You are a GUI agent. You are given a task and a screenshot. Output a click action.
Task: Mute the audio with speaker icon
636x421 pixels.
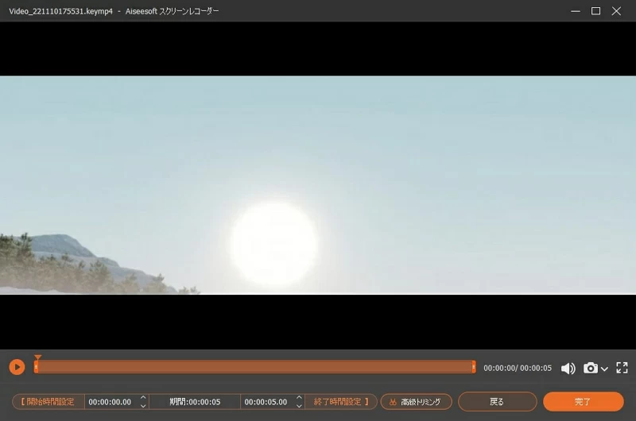568,368
